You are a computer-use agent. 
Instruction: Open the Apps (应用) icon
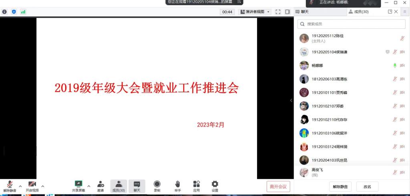click(196, 184)
